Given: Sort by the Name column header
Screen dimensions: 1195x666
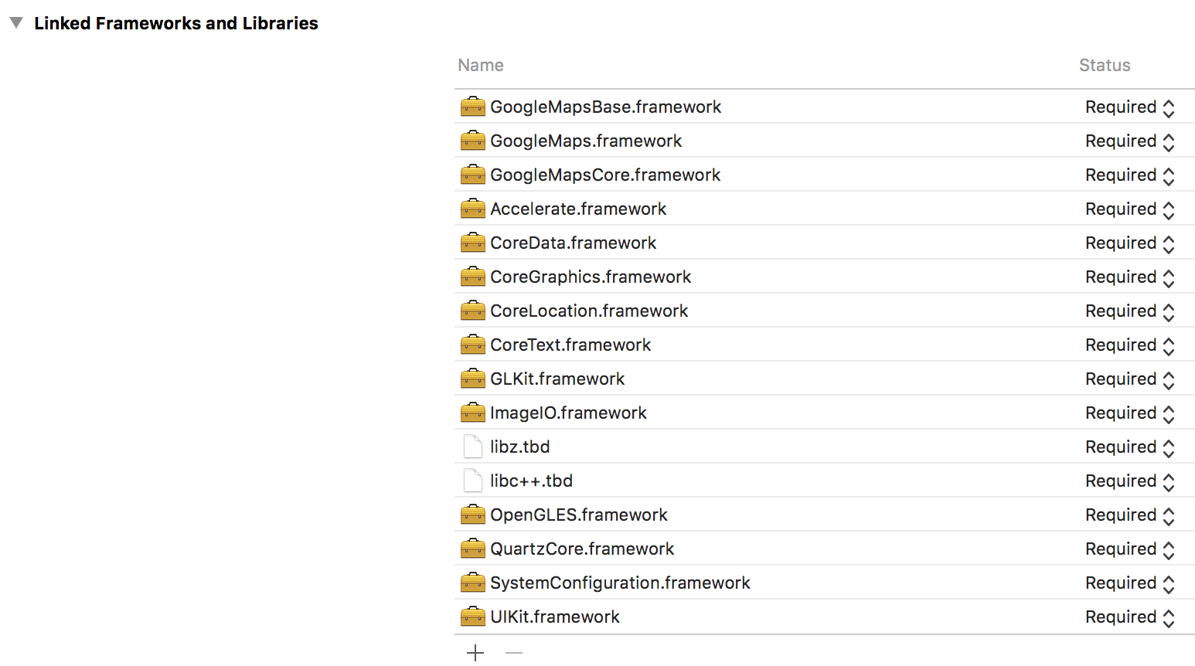Looking at the screenshot, I should pyautogui.click(x=481, y=66).
